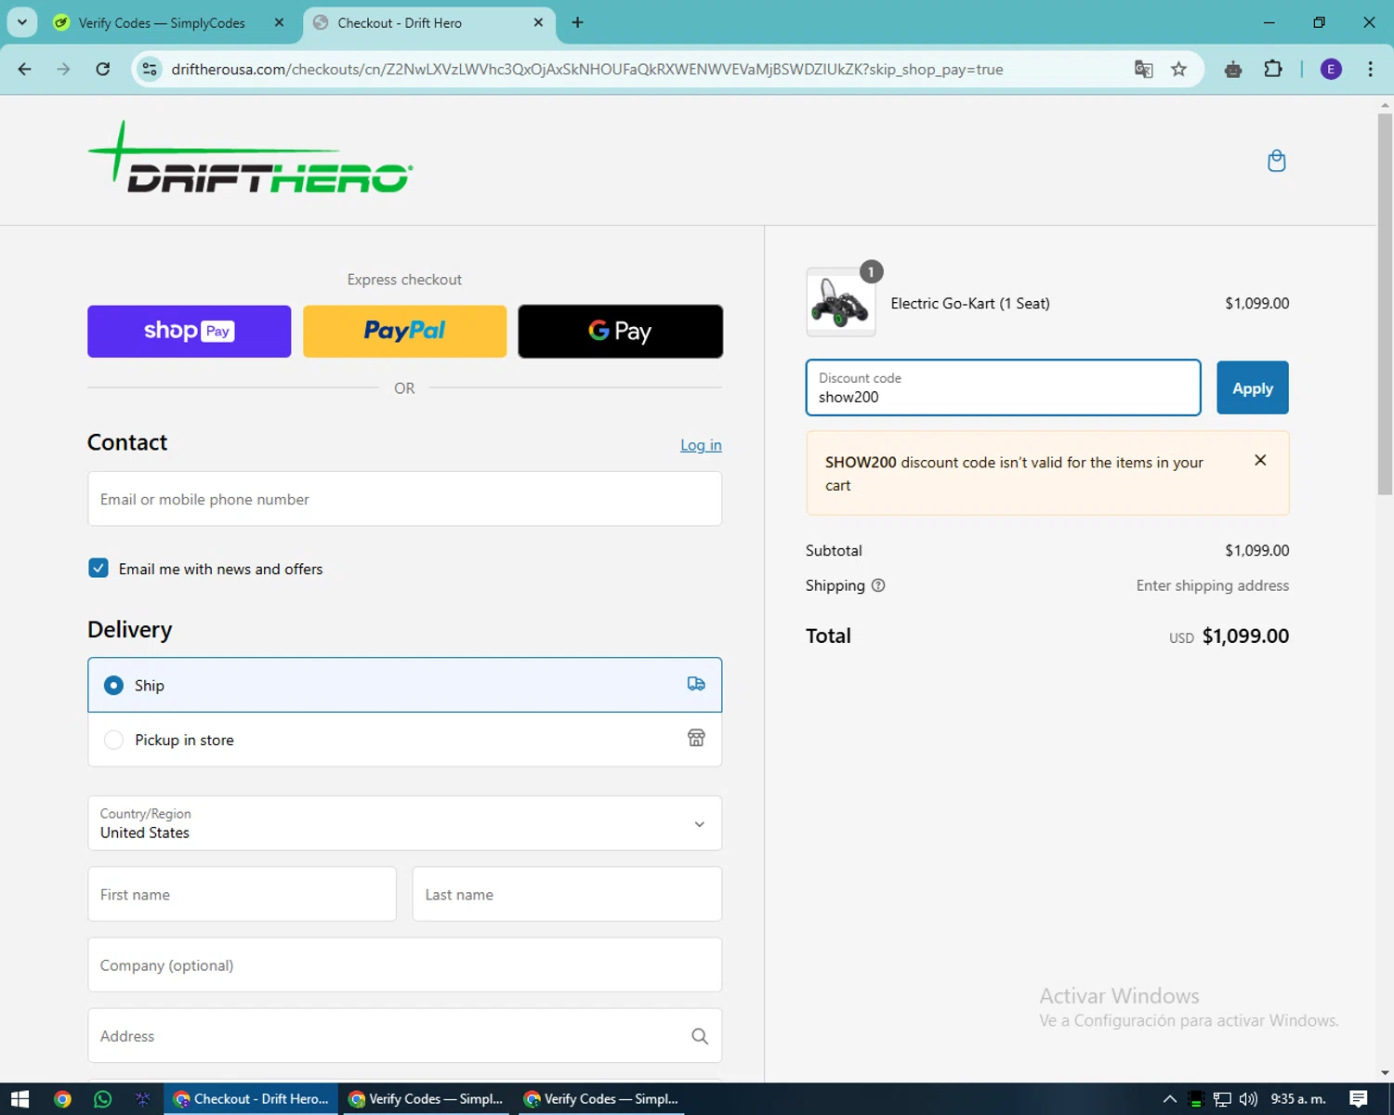Image resolution: width=1394 pixels, height=1115 pixels.
Task: Click the Drift Hero logo
Action: (x=250, y=157)
